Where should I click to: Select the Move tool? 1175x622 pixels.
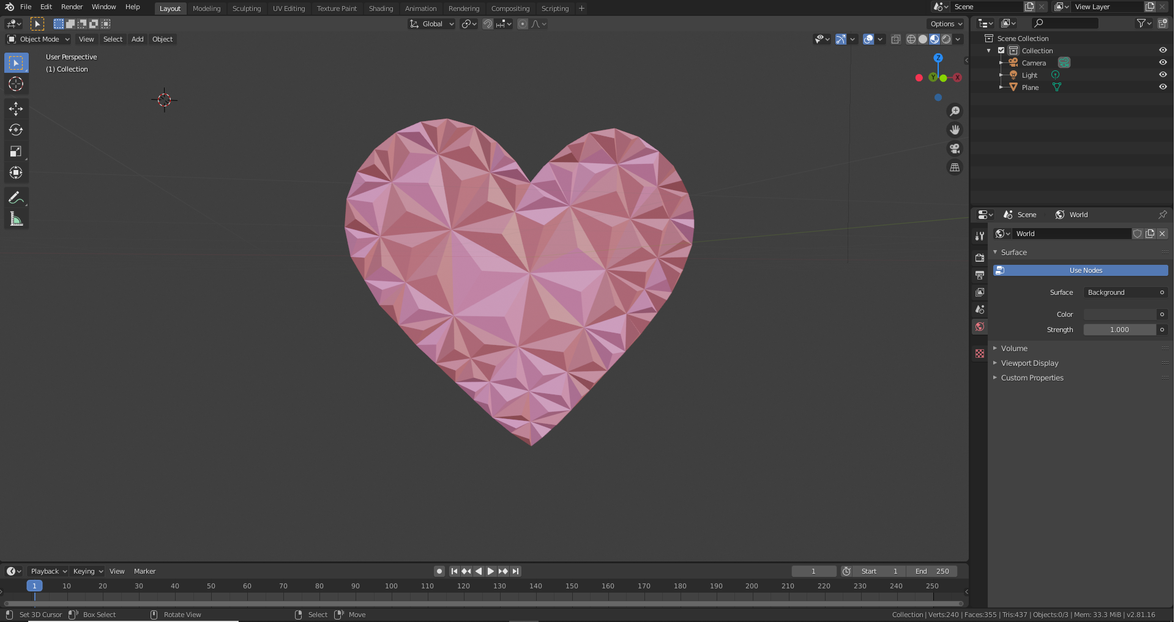[16, 108]
